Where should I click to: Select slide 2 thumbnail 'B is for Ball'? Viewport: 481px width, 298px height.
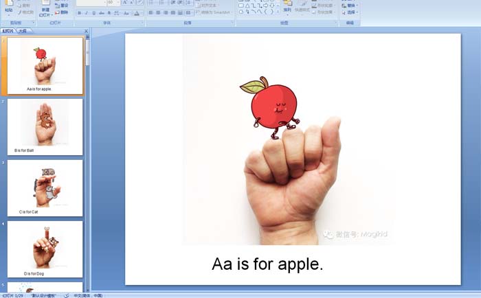tap(45, 127)
